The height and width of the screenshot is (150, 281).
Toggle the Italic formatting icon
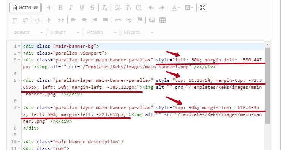[x=71, y=8]
